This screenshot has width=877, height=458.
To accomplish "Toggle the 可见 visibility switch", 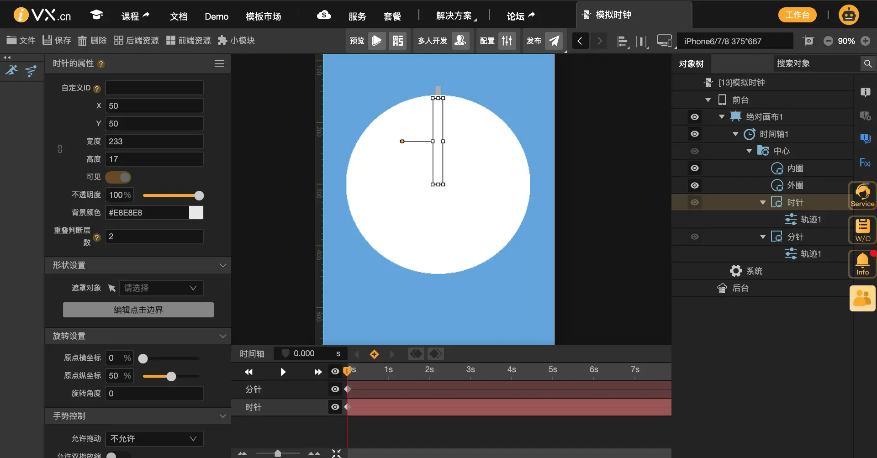I will coord(118,177).
